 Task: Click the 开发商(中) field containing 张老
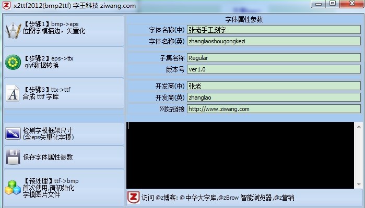click(x=274, y=86)
